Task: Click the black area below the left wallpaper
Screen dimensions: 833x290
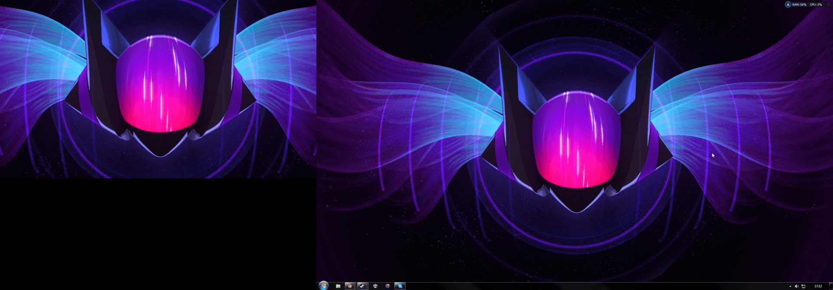Action: click(156, 234)
